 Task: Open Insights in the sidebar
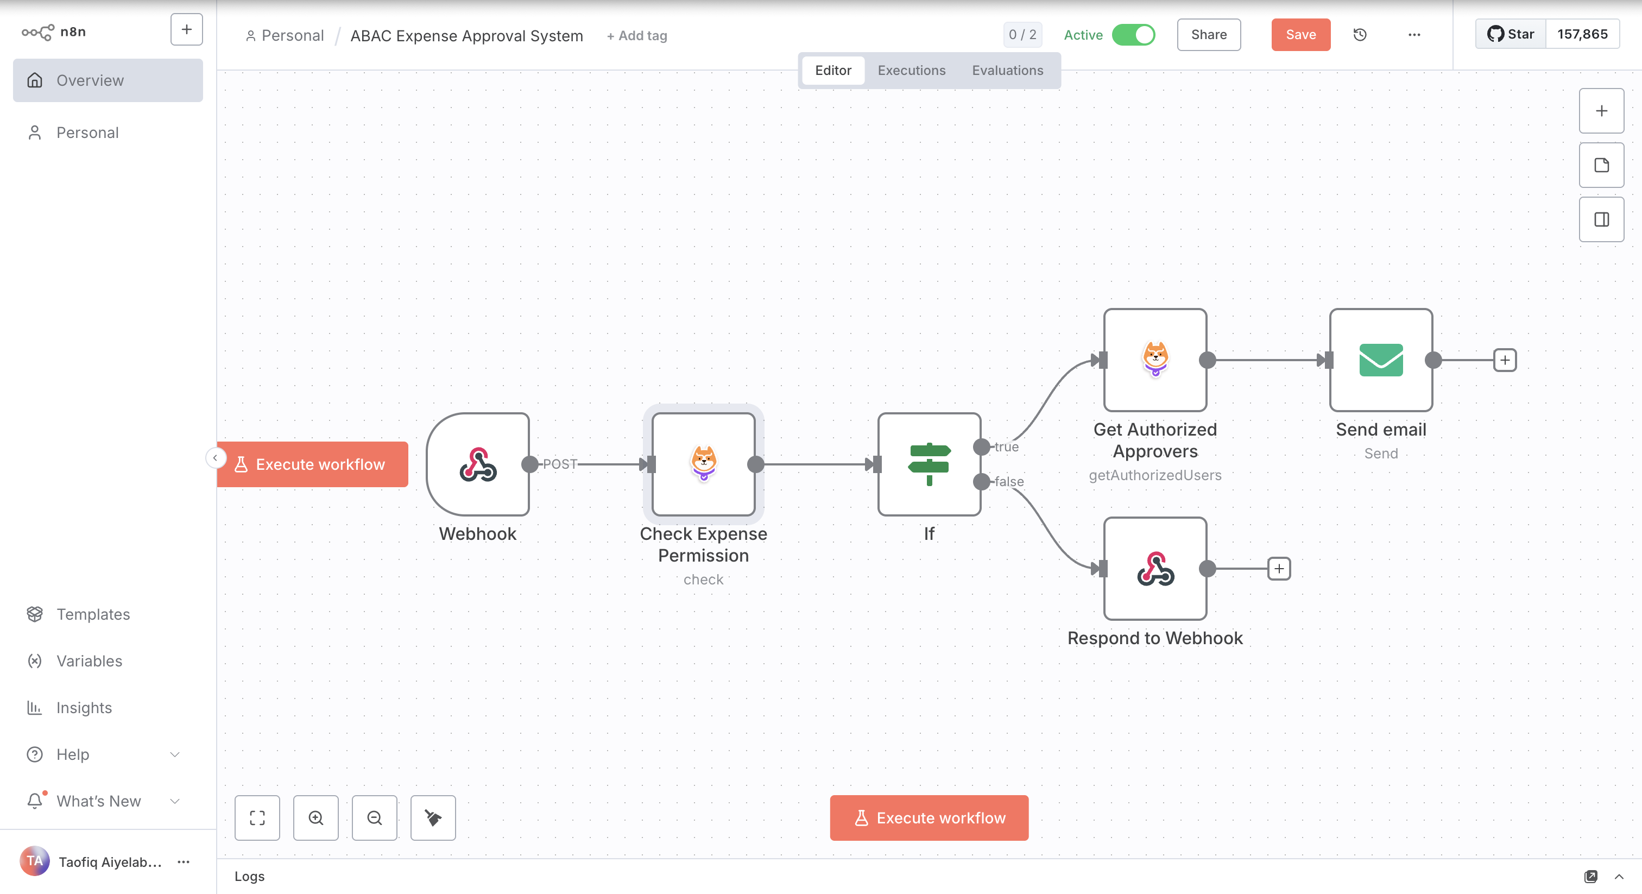tap(109, 707)
